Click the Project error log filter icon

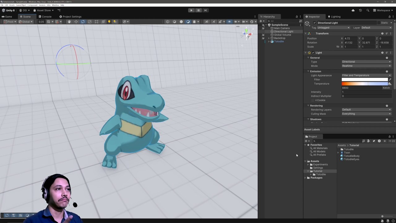(379, 141)
